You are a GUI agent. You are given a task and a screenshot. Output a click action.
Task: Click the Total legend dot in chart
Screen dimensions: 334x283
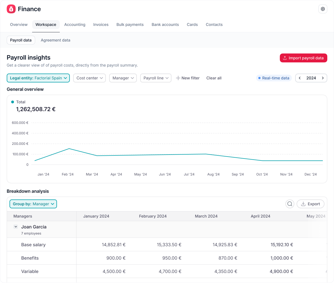click(13, 102)
